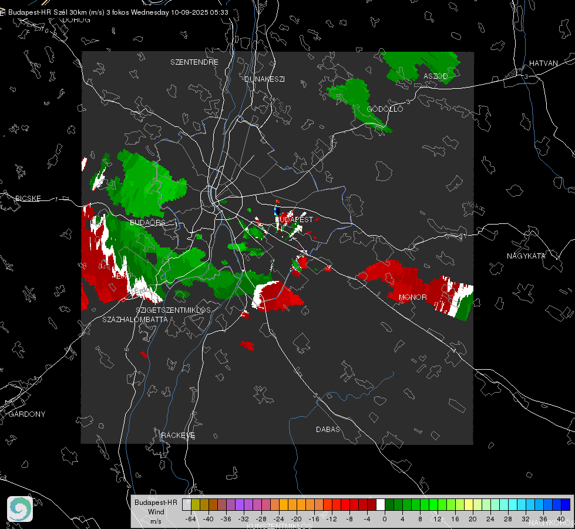This screenshot has height=529, width=575.
Task: Select the SZIGETSZENTMIKLÓS label
Action: click(173, 310)
